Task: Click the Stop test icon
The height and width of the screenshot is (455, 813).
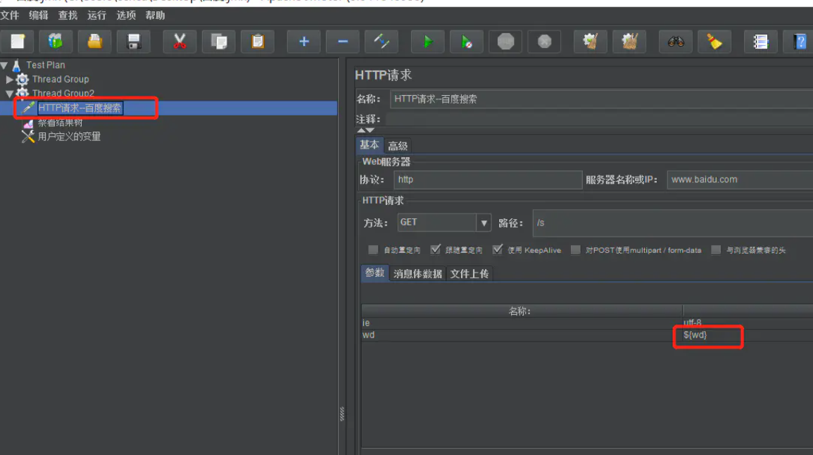Action: (505, 42)
